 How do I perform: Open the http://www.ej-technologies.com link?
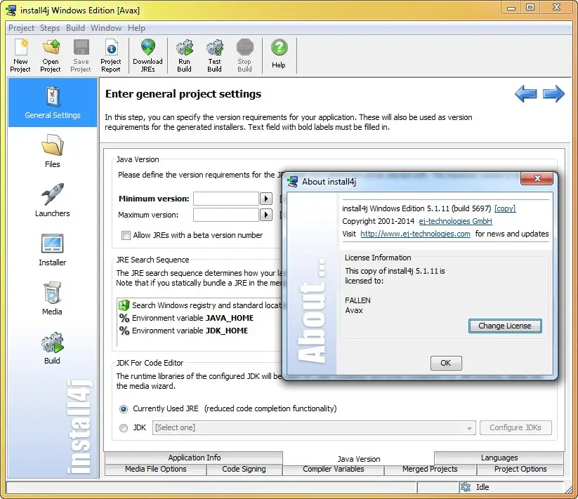[x=415, y=234]
